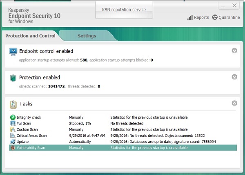Open the Reports bar chart icon
245x175 pixels.
coord(190,17)
